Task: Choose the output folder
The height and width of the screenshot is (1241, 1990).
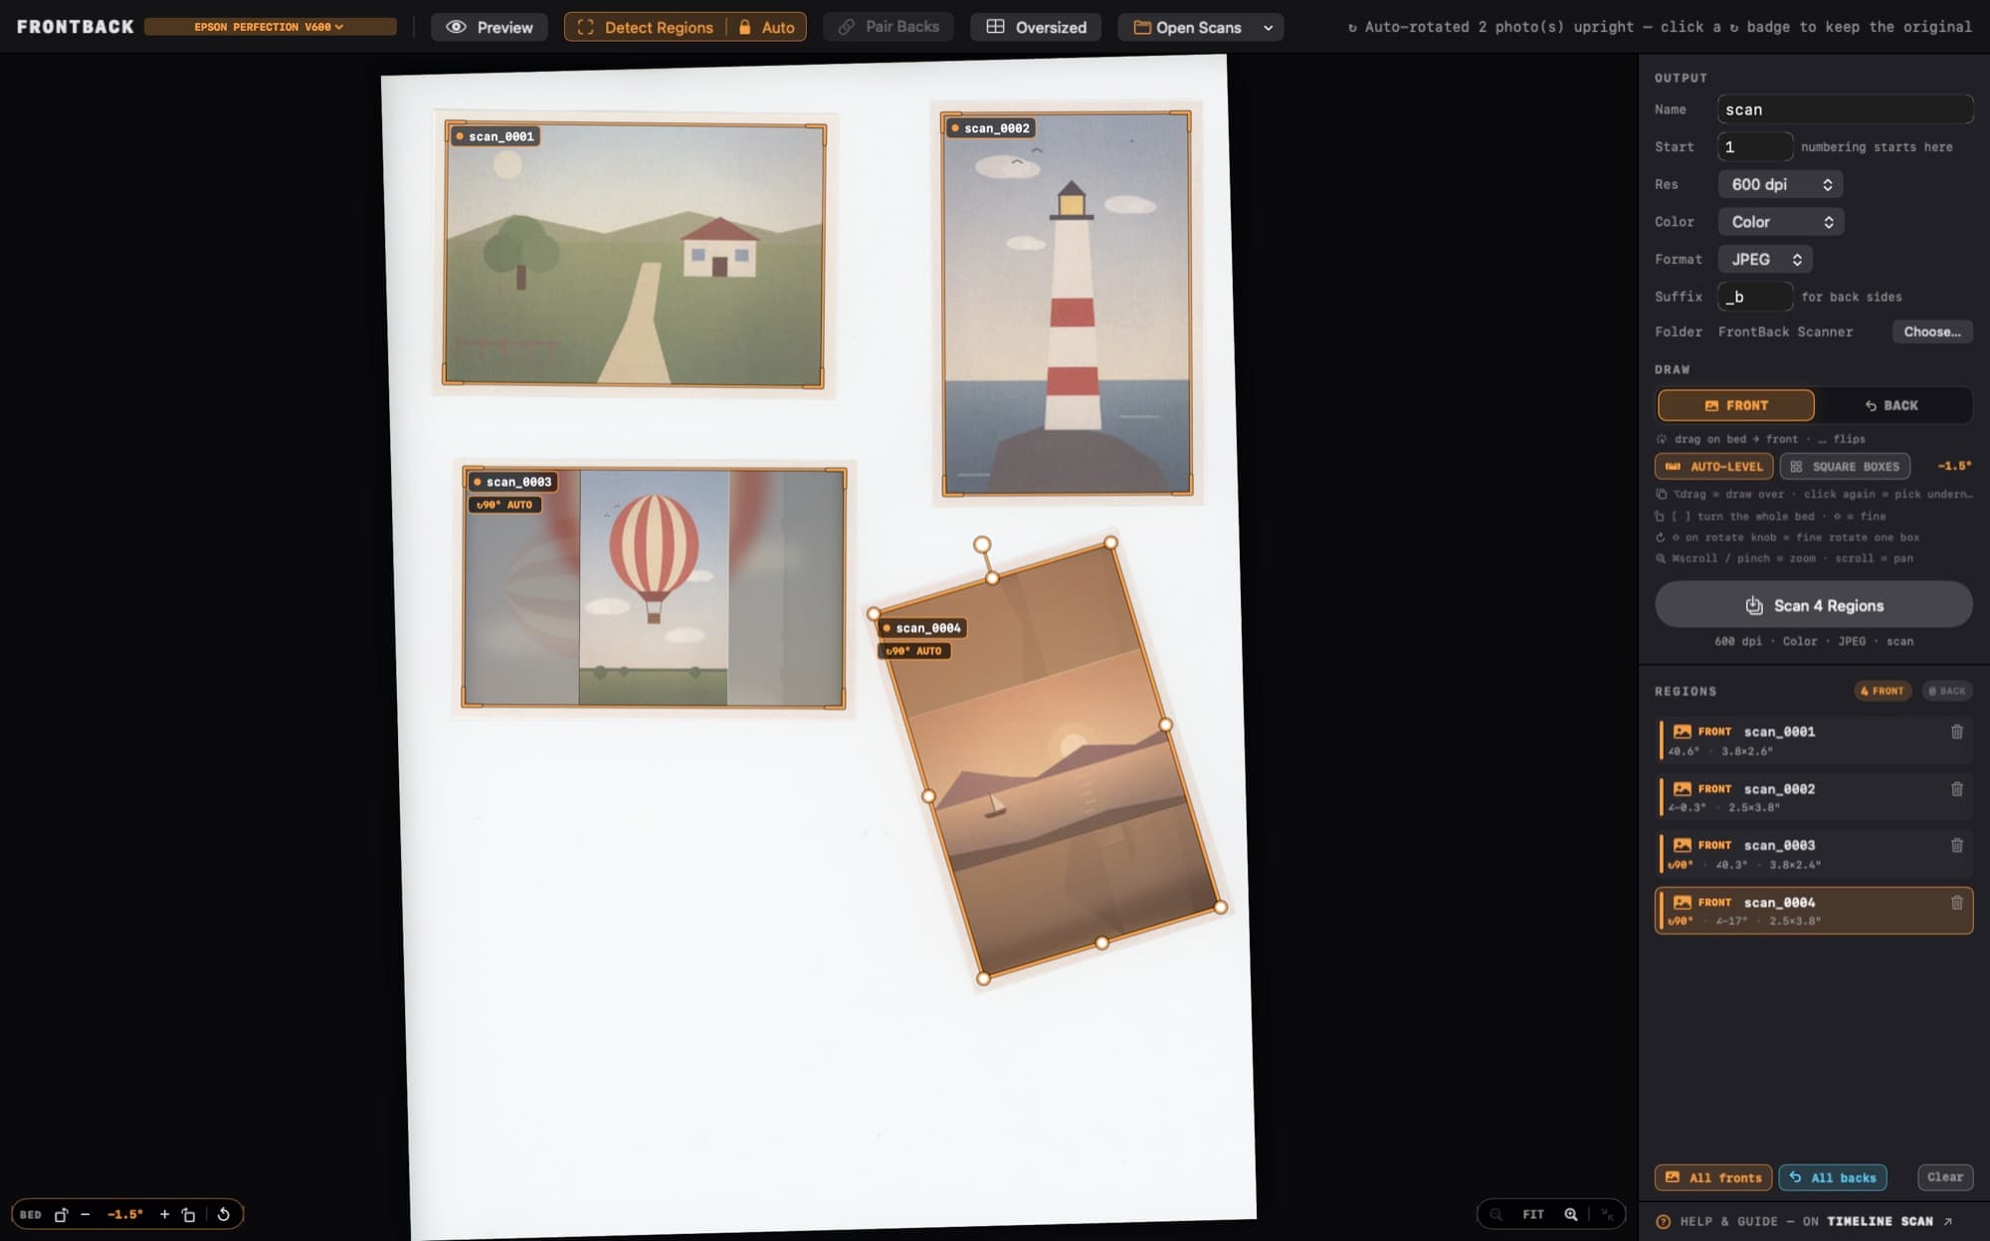Action: click(1932, 331)
